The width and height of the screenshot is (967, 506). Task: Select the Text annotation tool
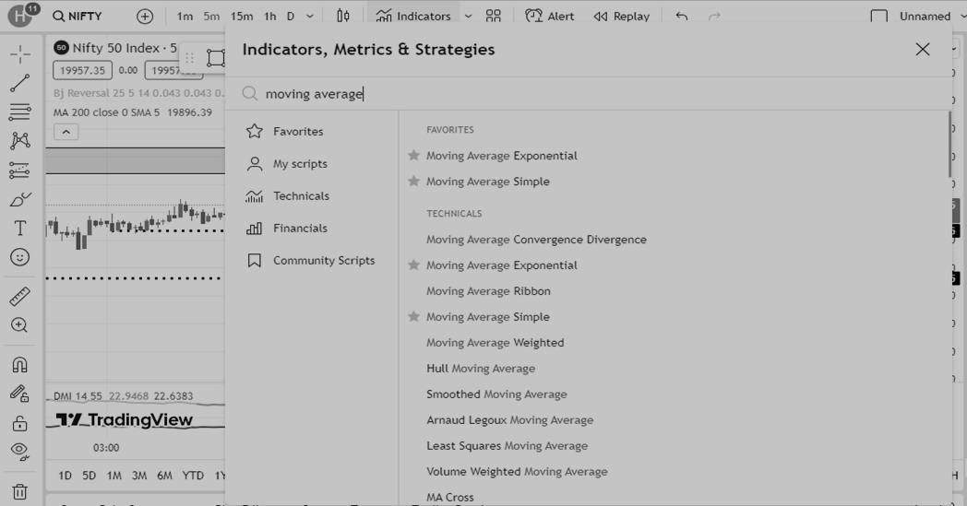pos(19,228)
